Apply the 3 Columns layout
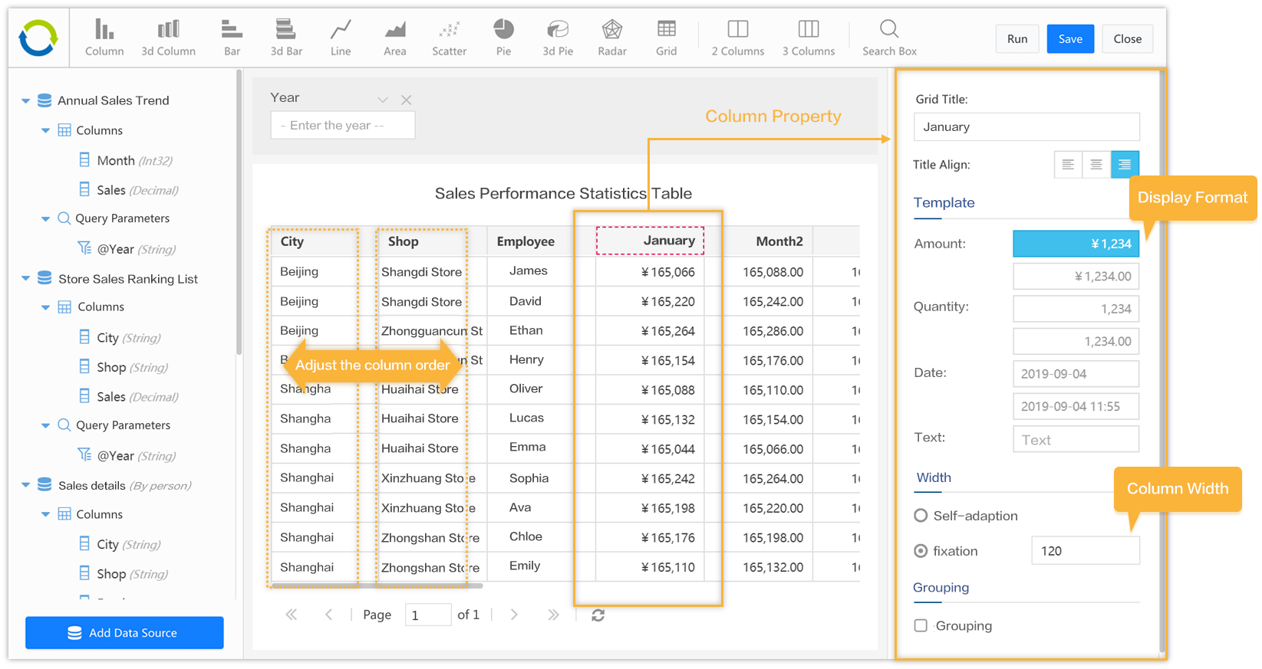Screen dimensions: 1262x669 (809, 38)
